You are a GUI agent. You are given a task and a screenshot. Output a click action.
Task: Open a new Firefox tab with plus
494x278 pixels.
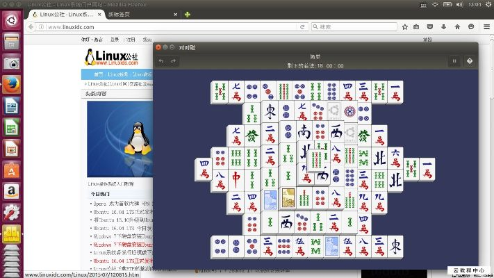tap(188, 15)
